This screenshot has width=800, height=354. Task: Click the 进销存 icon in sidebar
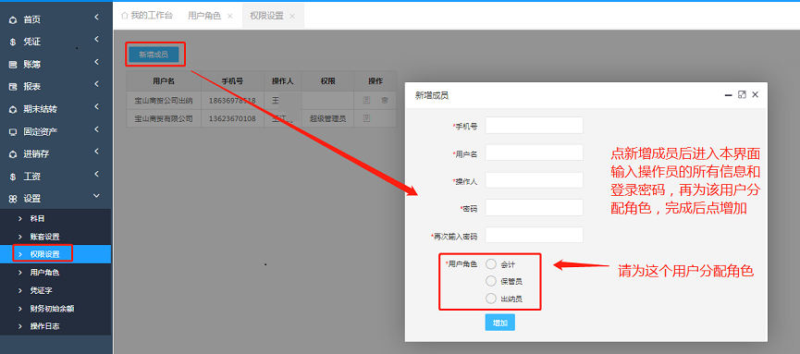[13, 154]
